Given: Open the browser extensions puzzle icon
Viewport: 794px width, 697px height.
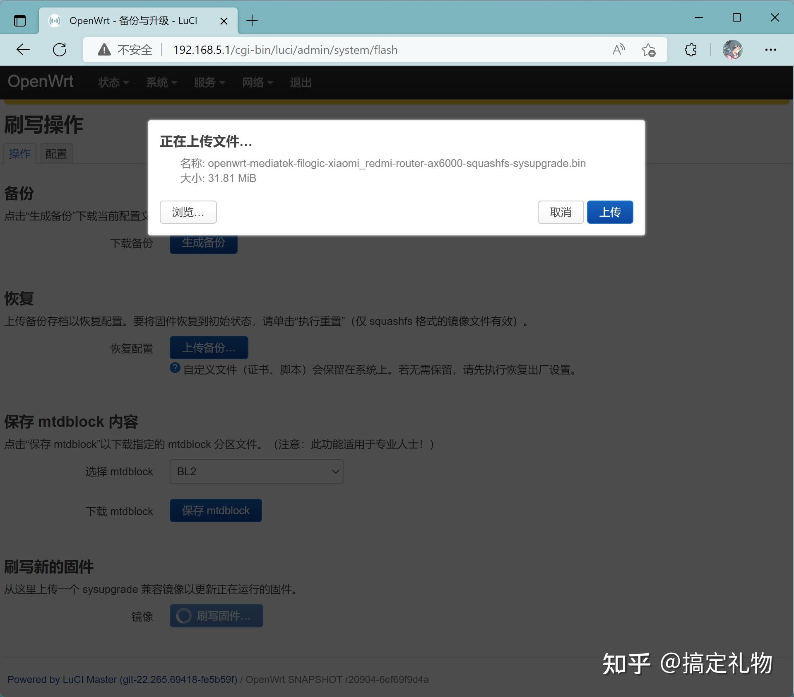Looking at the screenshot, I should (691, 50).
